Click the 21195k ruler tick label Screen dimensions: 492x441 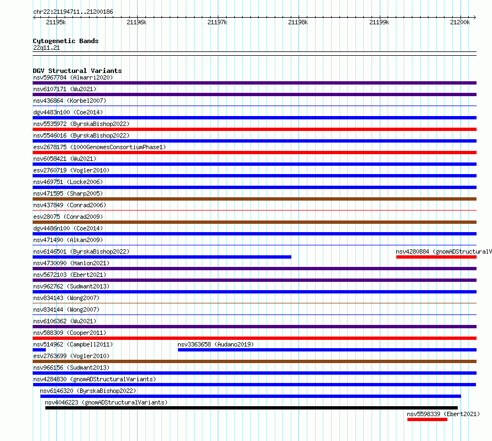[x=56, y=22]
